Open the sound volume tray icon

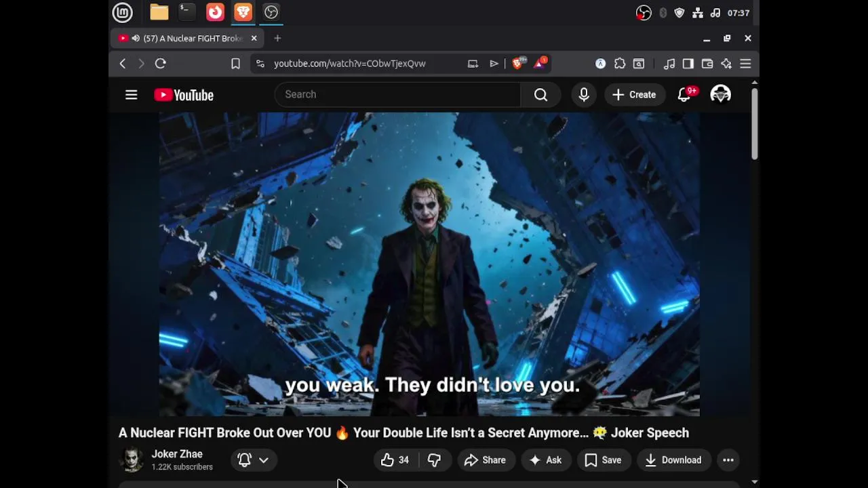(715, 13)
